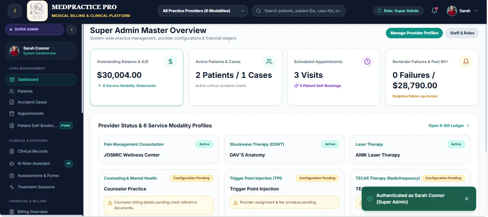Click the Manage Provider Profiles button
The width and height of the screenshot is (488, 217).
coord(414,33)
